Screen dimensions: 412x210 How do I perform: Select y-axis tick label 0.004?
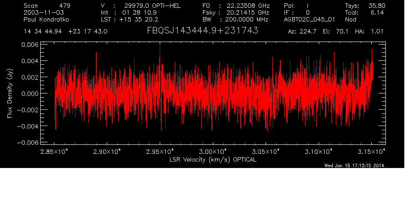pos(30,61)
